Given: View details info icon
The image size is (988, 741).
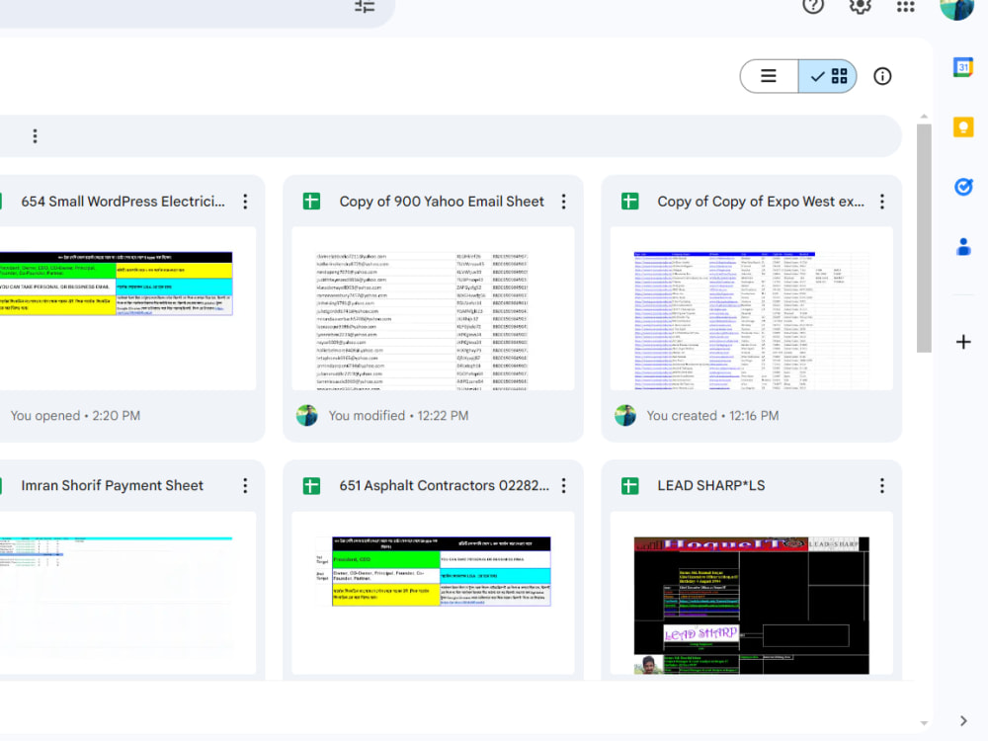Looking at the screenshot, I should (882, 76).
